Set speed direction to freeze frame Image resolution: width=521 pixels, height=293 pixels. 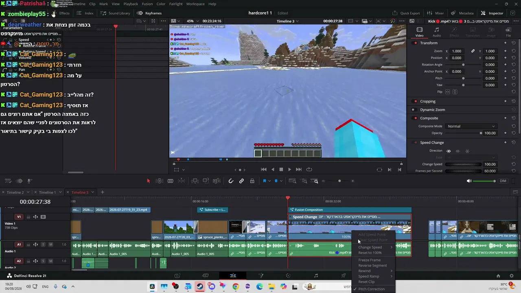(467, 151)
